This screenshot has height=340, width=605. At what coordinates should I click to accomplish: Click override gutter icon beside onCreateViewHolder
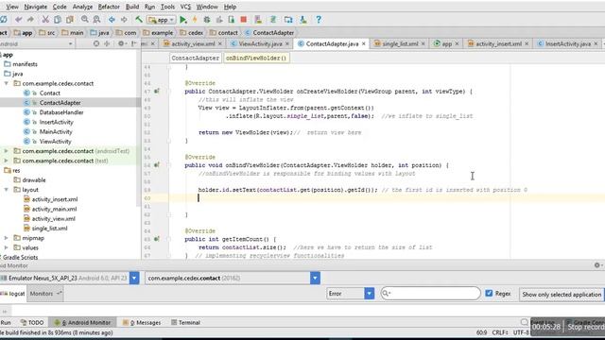coord(156,92)
